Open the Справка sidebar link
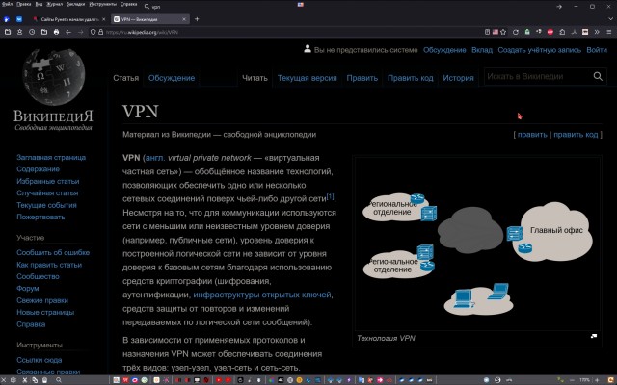617x385 pixels. (x=31, y=324)
